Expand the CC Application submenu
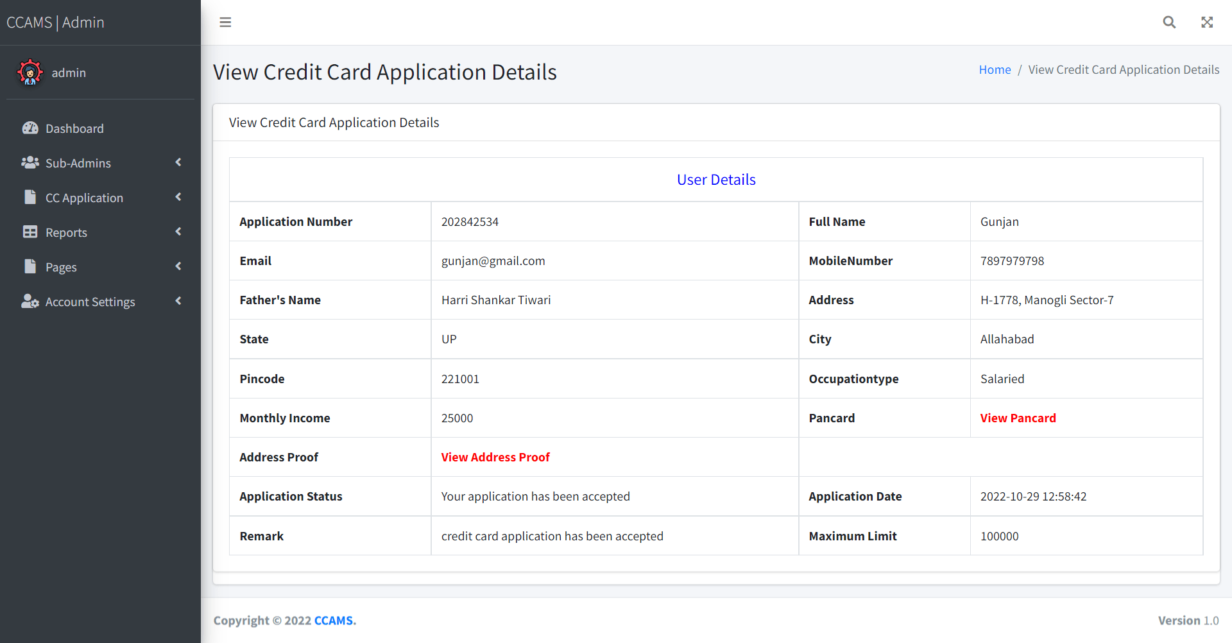 coord(178,197)
